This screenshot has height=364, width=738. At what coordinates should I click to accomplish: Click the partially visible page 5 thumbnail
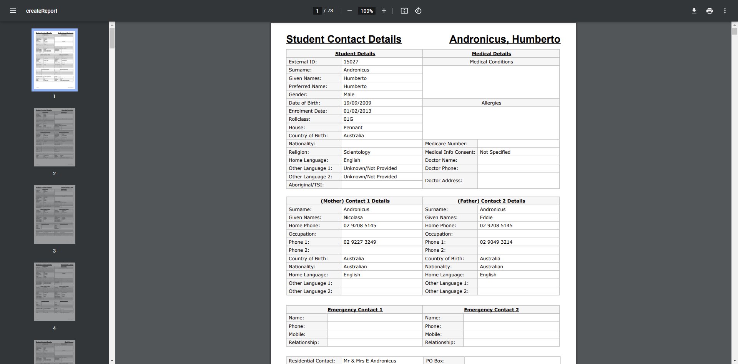(x=55, y=351)
